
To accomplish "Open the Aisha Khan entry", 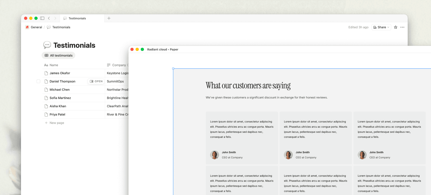I will click(x=58, y=106).
